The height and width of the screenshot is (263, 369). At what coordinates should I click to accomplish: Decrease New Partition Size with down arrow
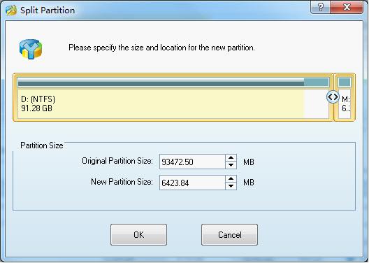click(x=231, y=186)
